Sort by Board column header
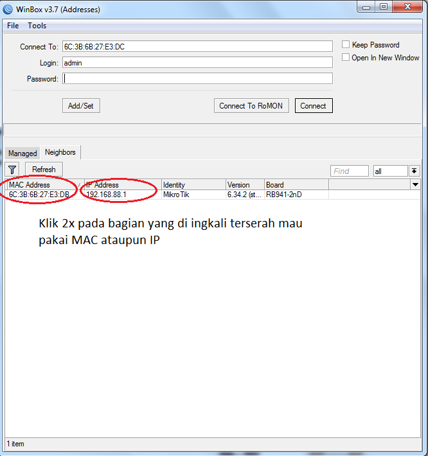Image resolution: width=428 pixels, height=456 pixels. pyautogui.click(x=296, y=185)
